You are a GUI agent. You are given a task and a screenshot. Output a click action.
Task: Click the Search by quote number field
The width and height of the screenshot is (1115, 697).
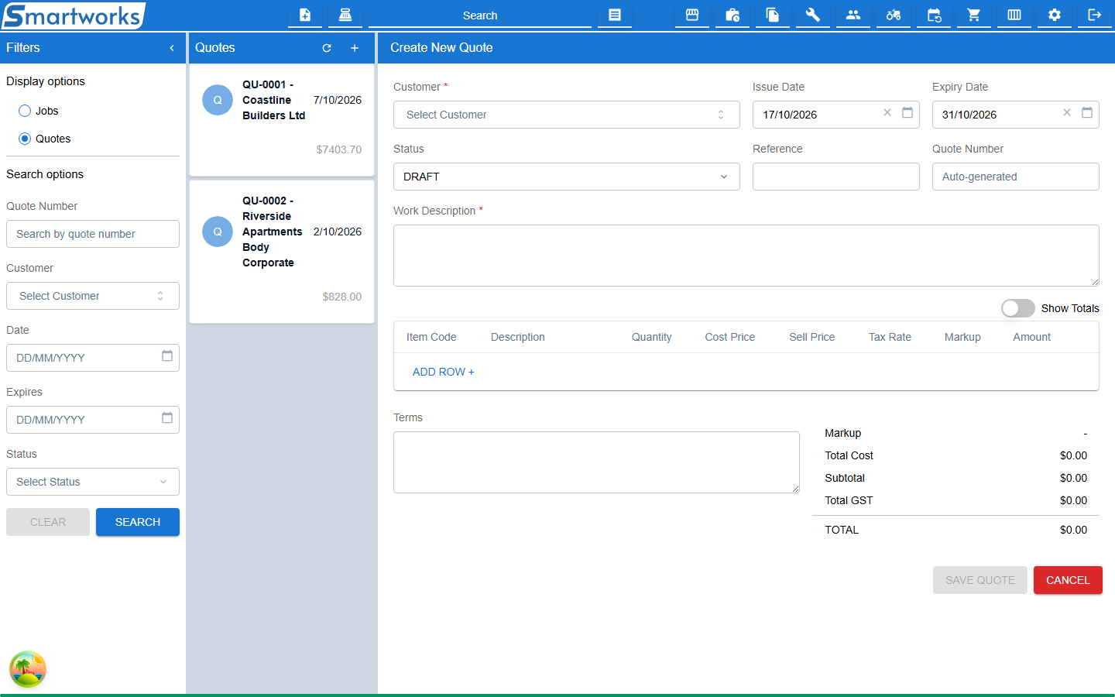pyautogui.click(x=93, y=234)
